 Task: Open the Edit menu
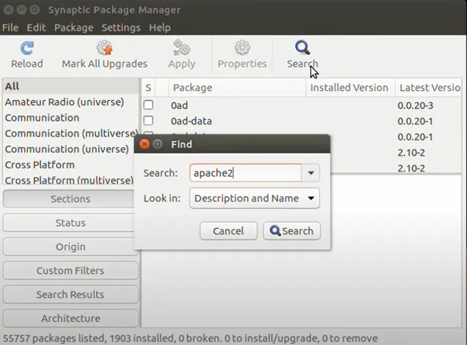tap(36, 27)
